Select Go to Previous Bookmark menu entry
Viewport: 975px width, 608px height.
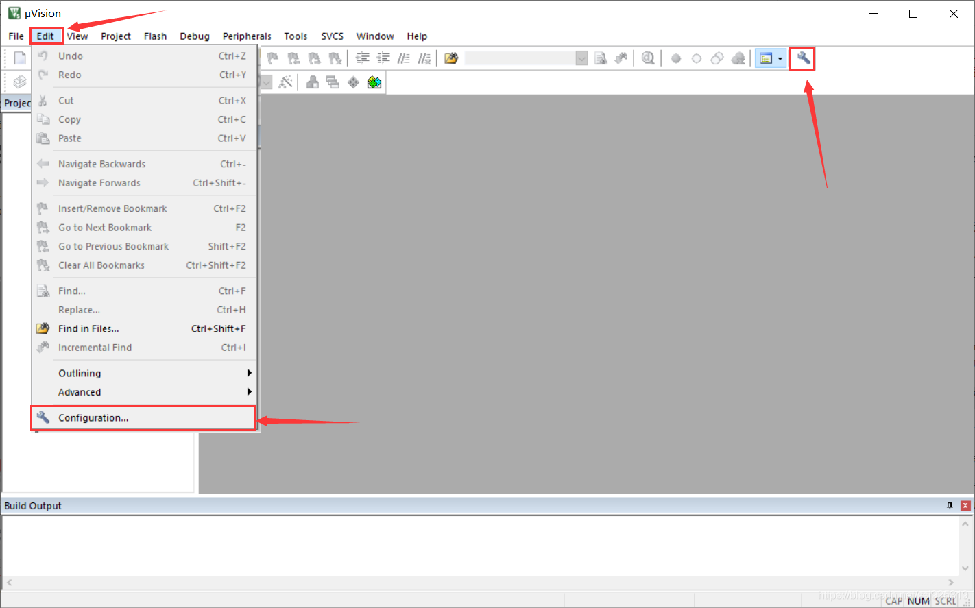click(143, 247)
